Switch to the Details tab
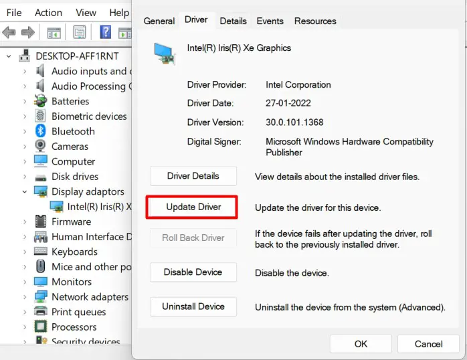This screenshot has height=360, width=467. pyautogui.click(x=233, y=21)
